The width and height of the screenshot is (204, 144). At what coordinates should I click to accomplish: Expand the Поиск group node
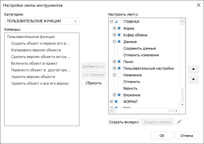[x=115, y=62]
